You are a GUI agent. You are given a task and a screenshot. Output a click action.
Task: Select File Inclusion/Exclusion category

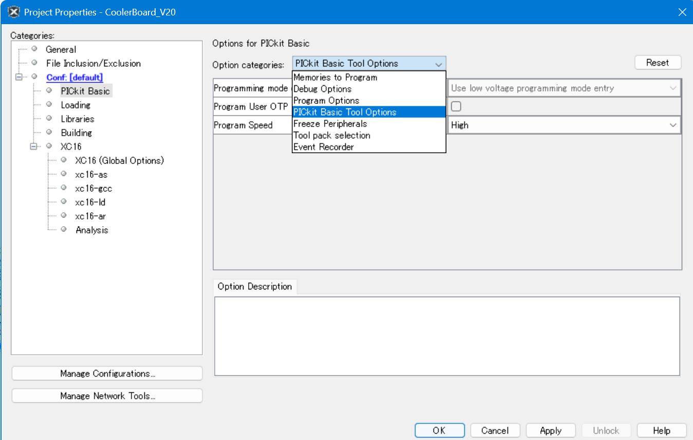[93, 63]
